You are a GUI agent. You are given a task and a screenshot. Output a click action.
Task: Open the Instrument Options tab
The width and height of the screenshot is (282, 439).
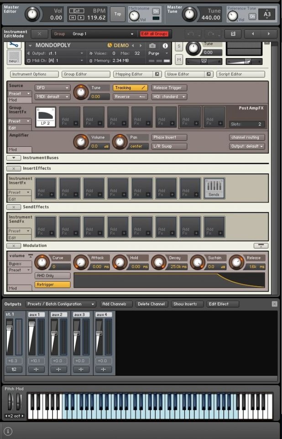[x=34, y=74]
